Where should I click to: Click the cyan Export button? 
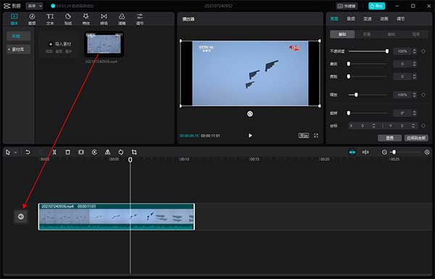click(x=376, y=6)
